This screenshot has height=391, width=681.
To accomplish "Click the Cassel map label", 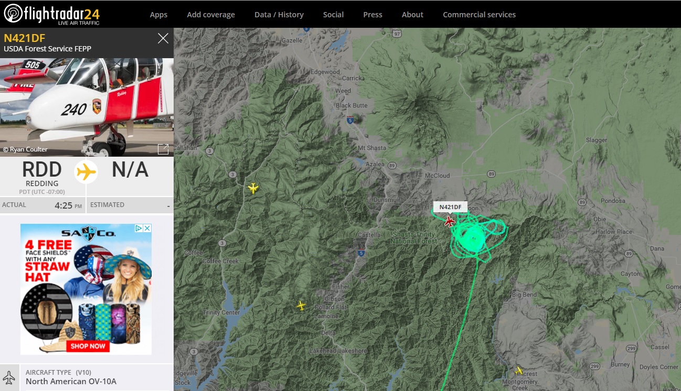I will [x=659, y=347].
